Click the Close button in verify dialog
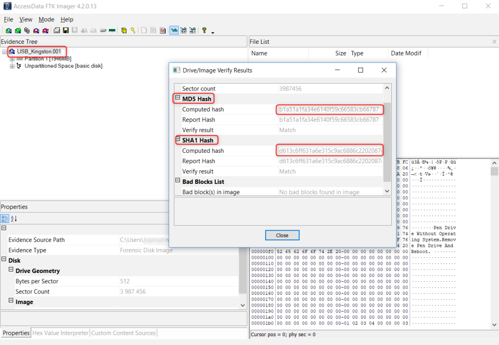 [282, 235]
